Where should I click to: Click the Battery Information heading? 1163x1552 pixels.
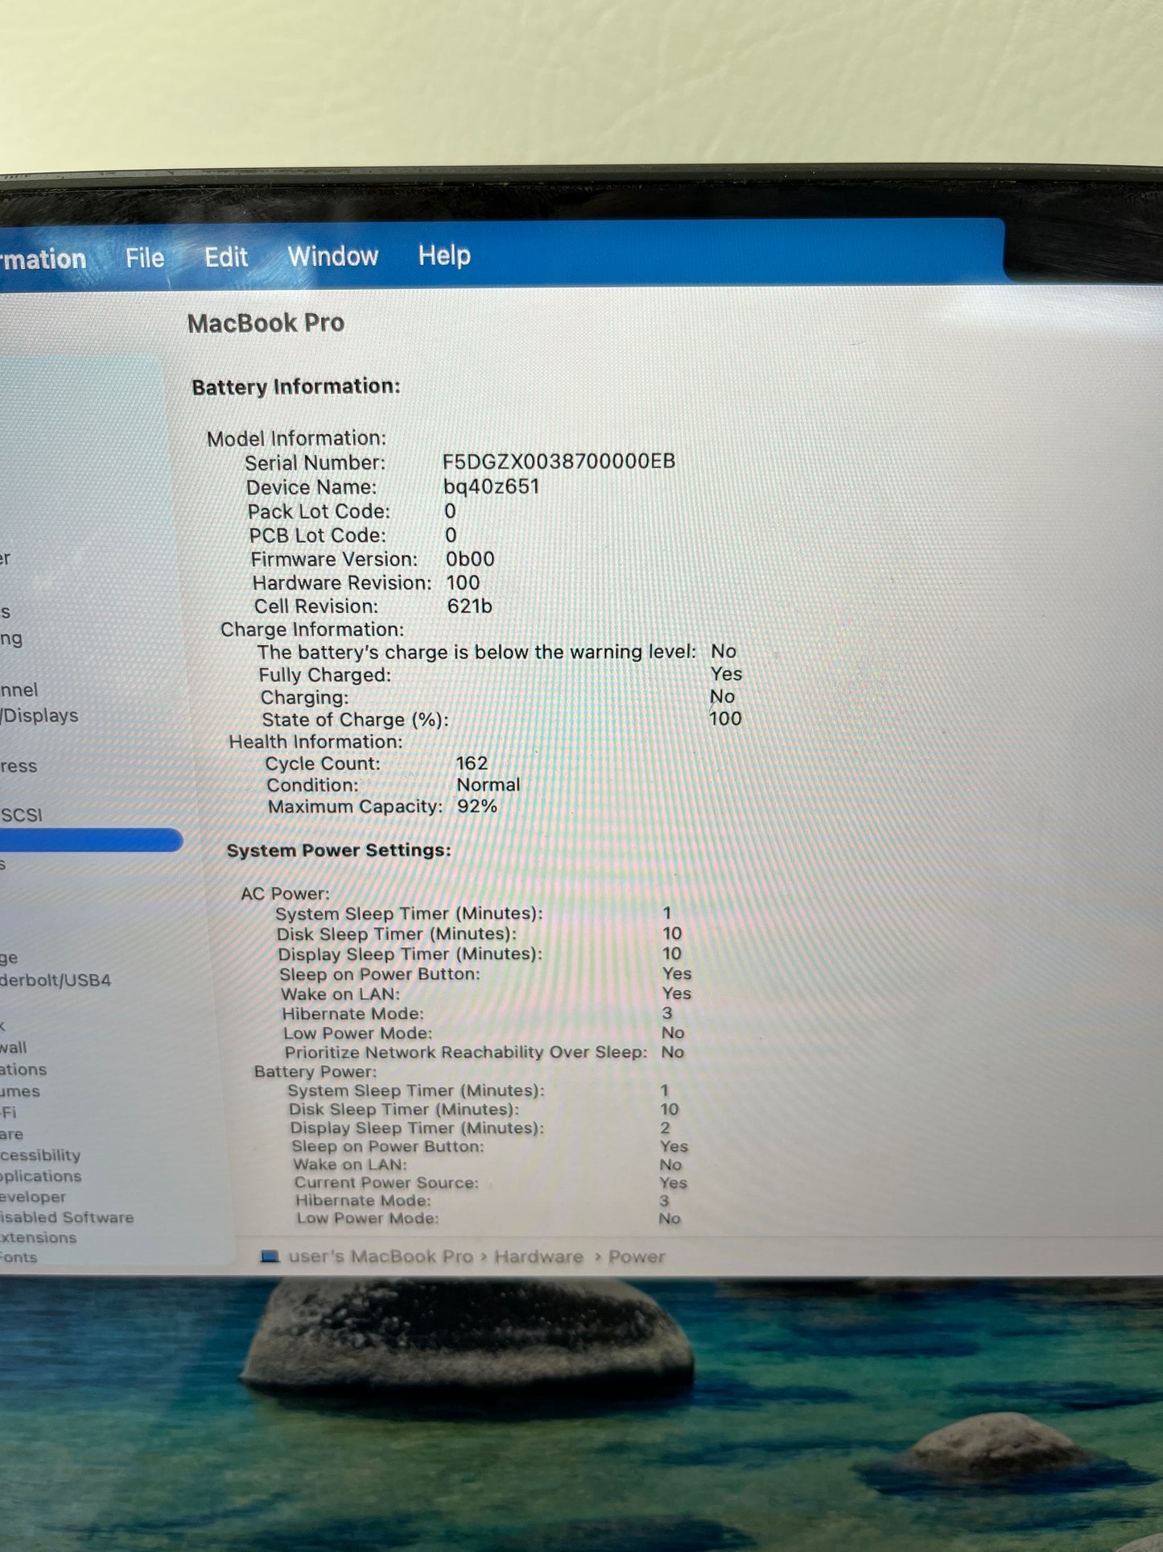point(296,387)
